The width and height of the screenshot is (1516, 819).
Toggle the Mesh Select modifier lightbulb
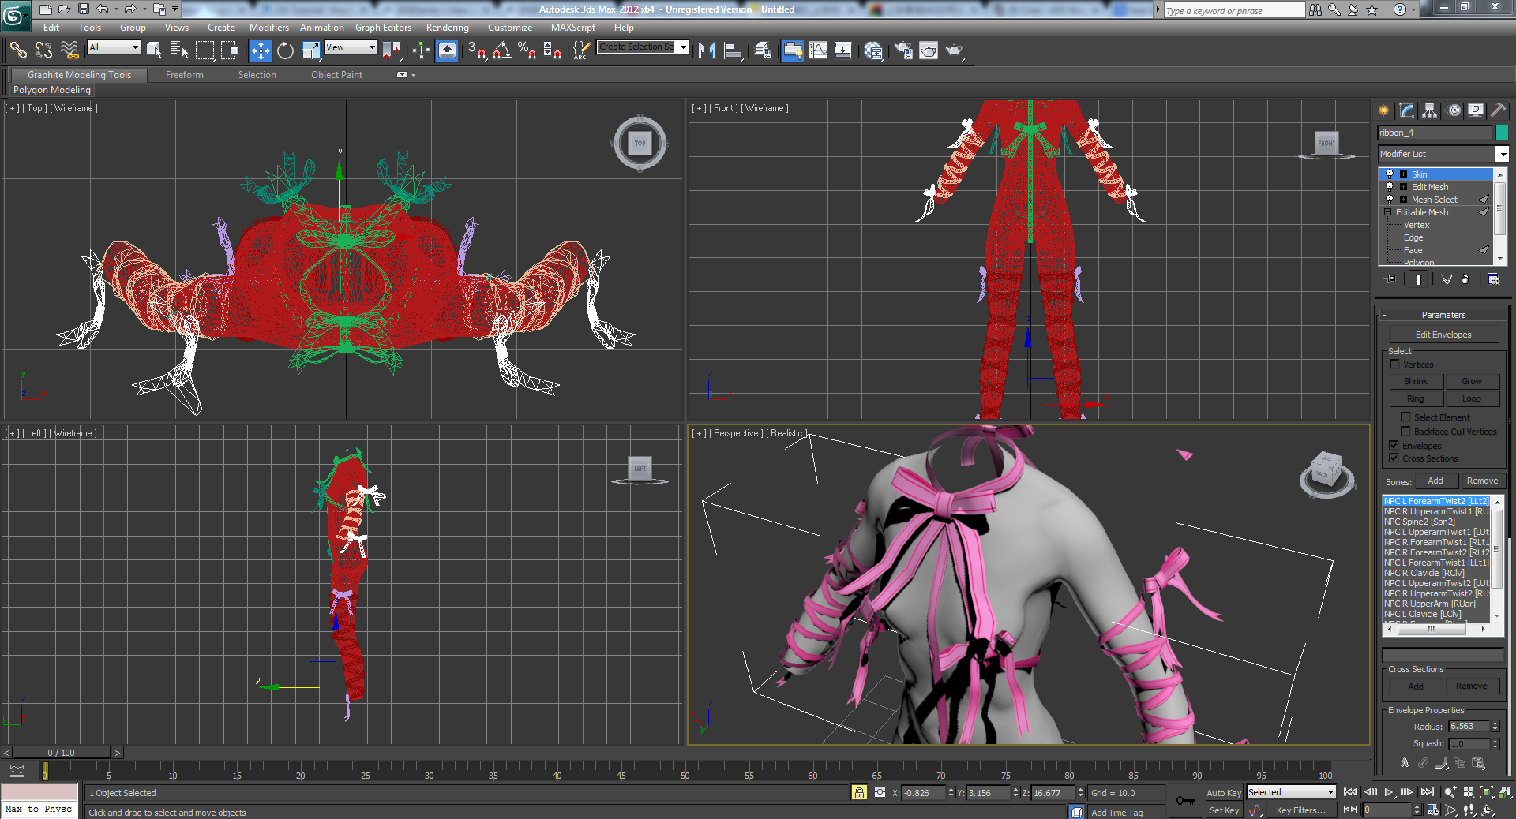1390,200
